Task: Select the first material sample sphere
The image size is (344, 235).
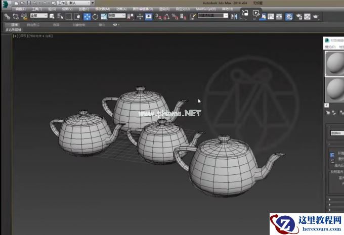Action: click(x=334, y=64)
